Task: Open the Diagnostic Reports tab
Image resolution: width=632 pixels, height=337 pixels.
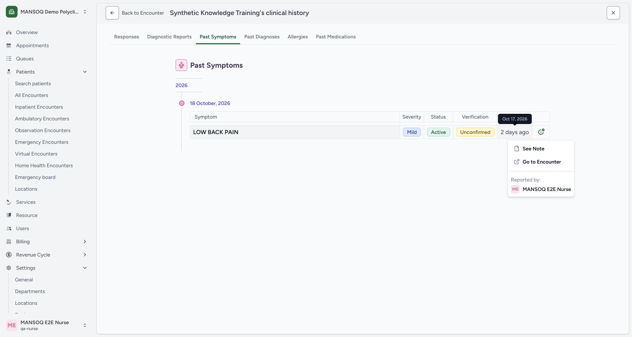Action: point(169,37)
